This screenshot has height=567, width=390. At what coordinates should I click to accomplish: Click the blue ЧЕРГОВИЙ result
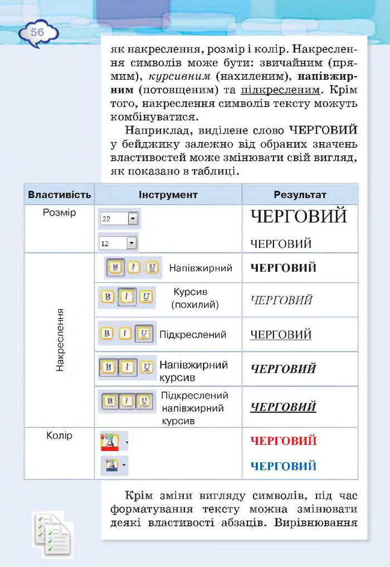click(283, 466)
